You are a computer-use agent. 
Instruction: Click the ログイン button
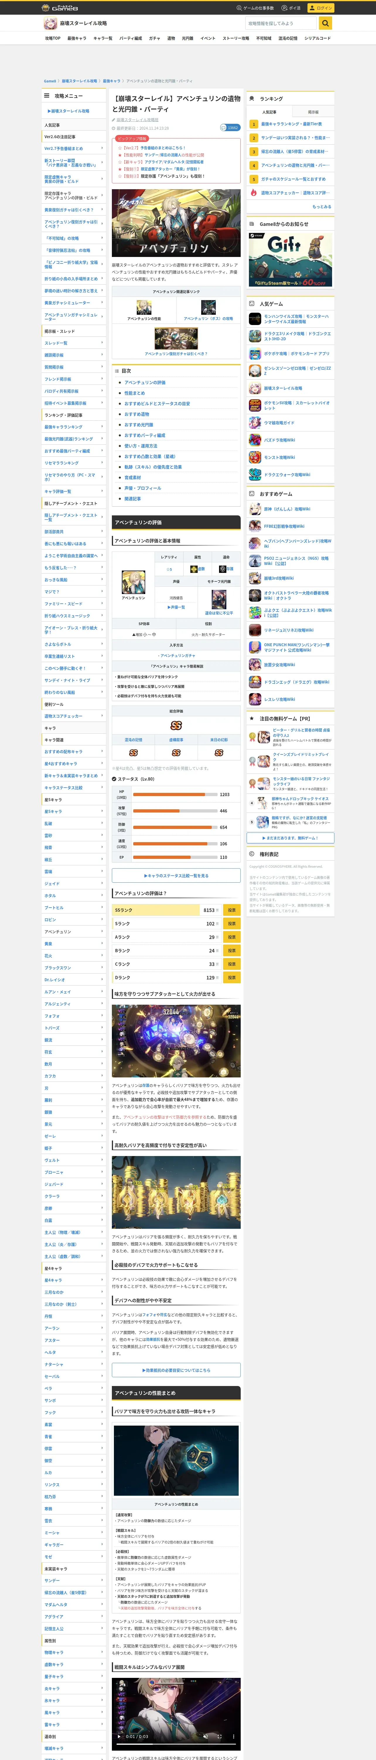click(321, 8)
